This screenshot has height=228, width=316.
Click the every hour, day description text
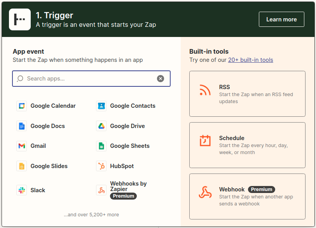[x=253, y=149]
